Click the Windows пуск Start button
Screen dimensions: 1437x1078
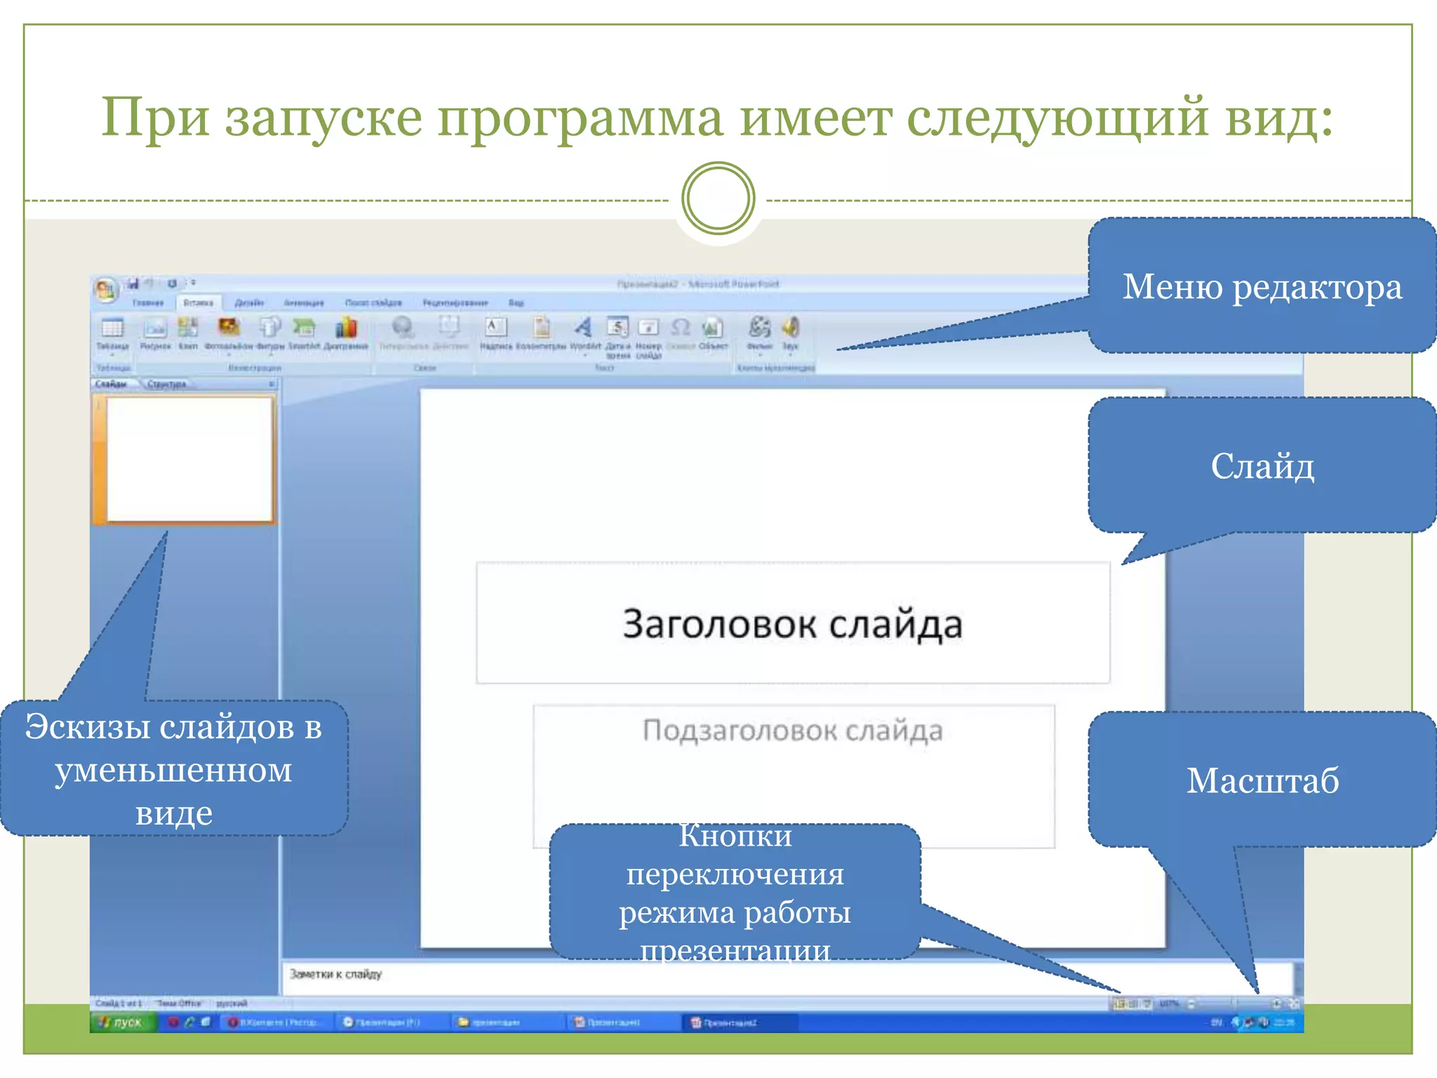click(120, 1023)
